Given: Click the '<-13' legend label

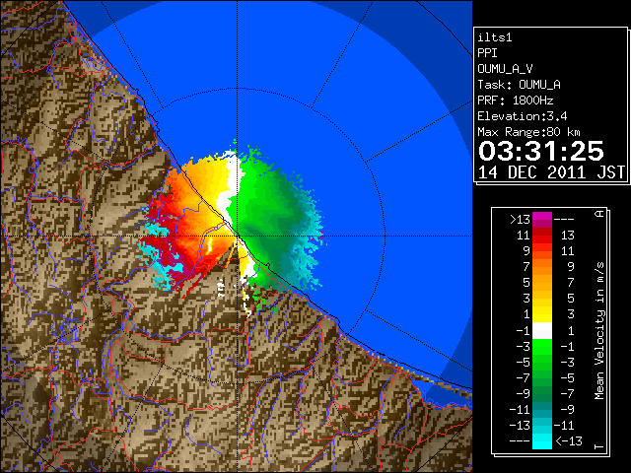Looking at the screenshot, I should pyautogui.click(x=569, y=440).
